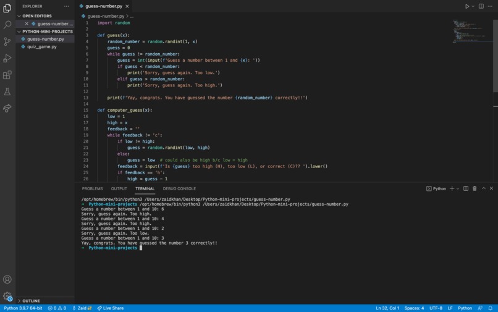Select the Python terminal instance label

(436, 188)
